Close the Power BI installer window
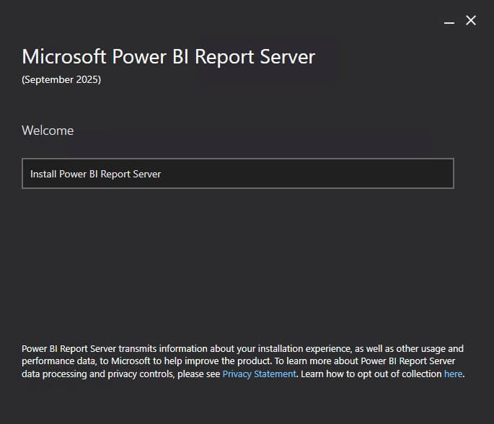The height and width of the screenshot is (424, 494). [x=471, y=20]
